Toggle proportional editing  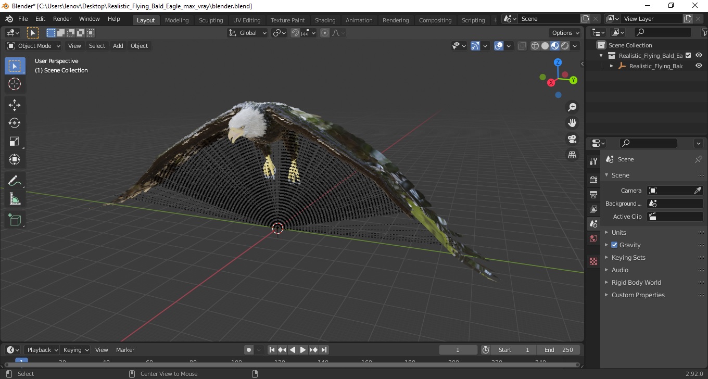pyautogui.click(x=325, y=33)
